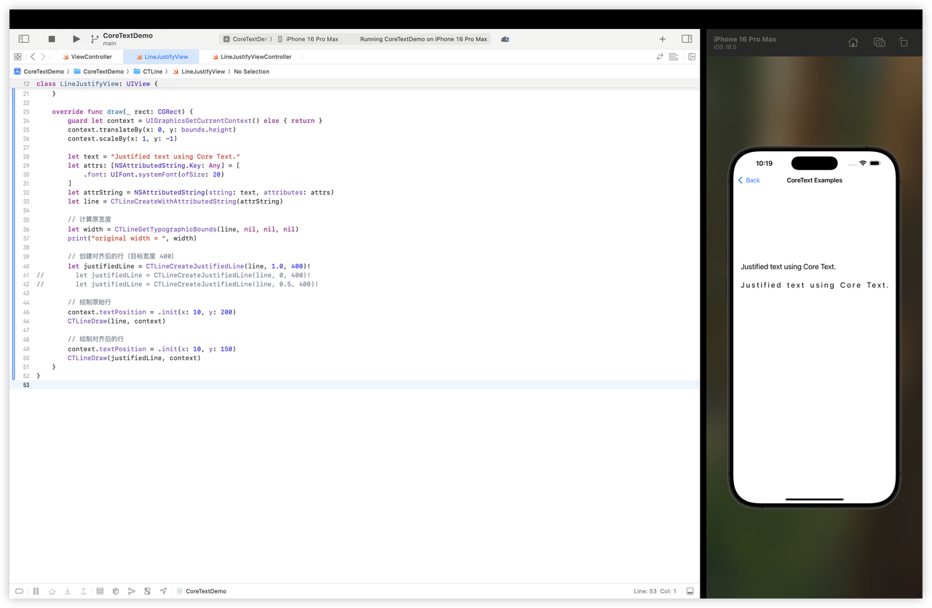Click the CoreTextDemo project title in toolbar

(128, 36)
